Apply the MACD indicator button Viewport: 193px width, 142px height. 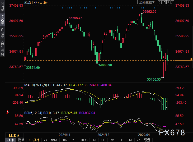(54, 140)
